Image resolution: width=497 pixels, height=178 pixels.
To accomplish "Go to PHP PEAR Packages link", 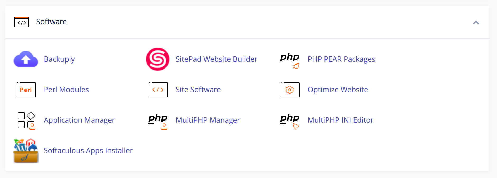I will 341,59.
